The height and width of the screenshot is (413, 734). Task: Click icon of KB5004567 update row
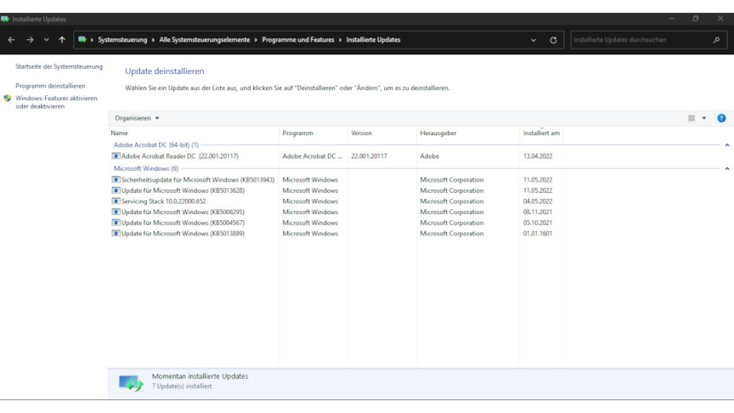116,223
